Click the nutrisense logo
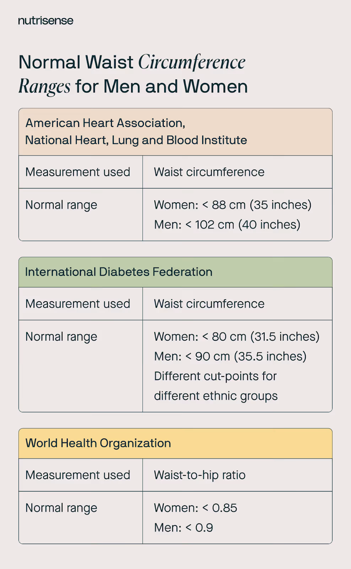Image resolution: width=351 pixels, height=569 pixels. click(45, 21)
